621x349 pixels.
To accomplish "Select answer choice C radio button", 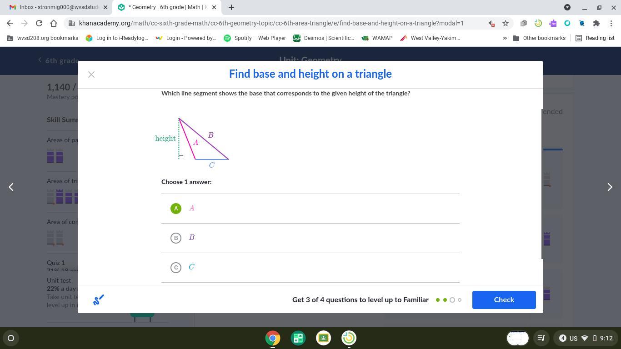I will (x=176, y=268).
